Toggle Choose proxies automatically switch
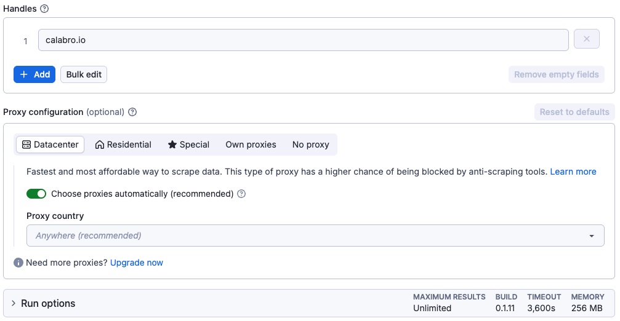 36,194
